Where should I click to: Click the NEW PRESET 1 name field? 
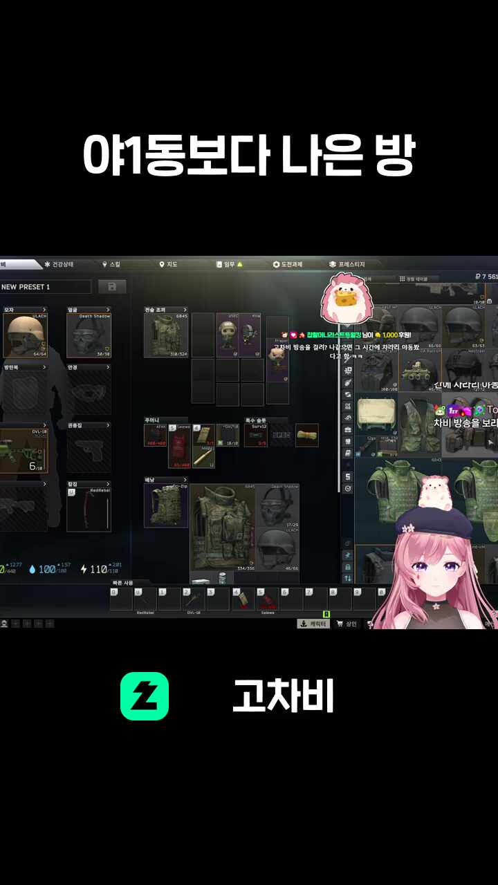click(x=46, y=286)
